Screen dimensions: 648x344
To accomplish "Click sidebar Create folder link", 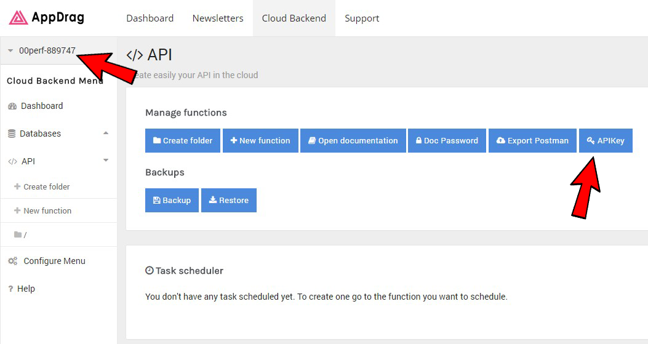I will [x=47, y=187].
